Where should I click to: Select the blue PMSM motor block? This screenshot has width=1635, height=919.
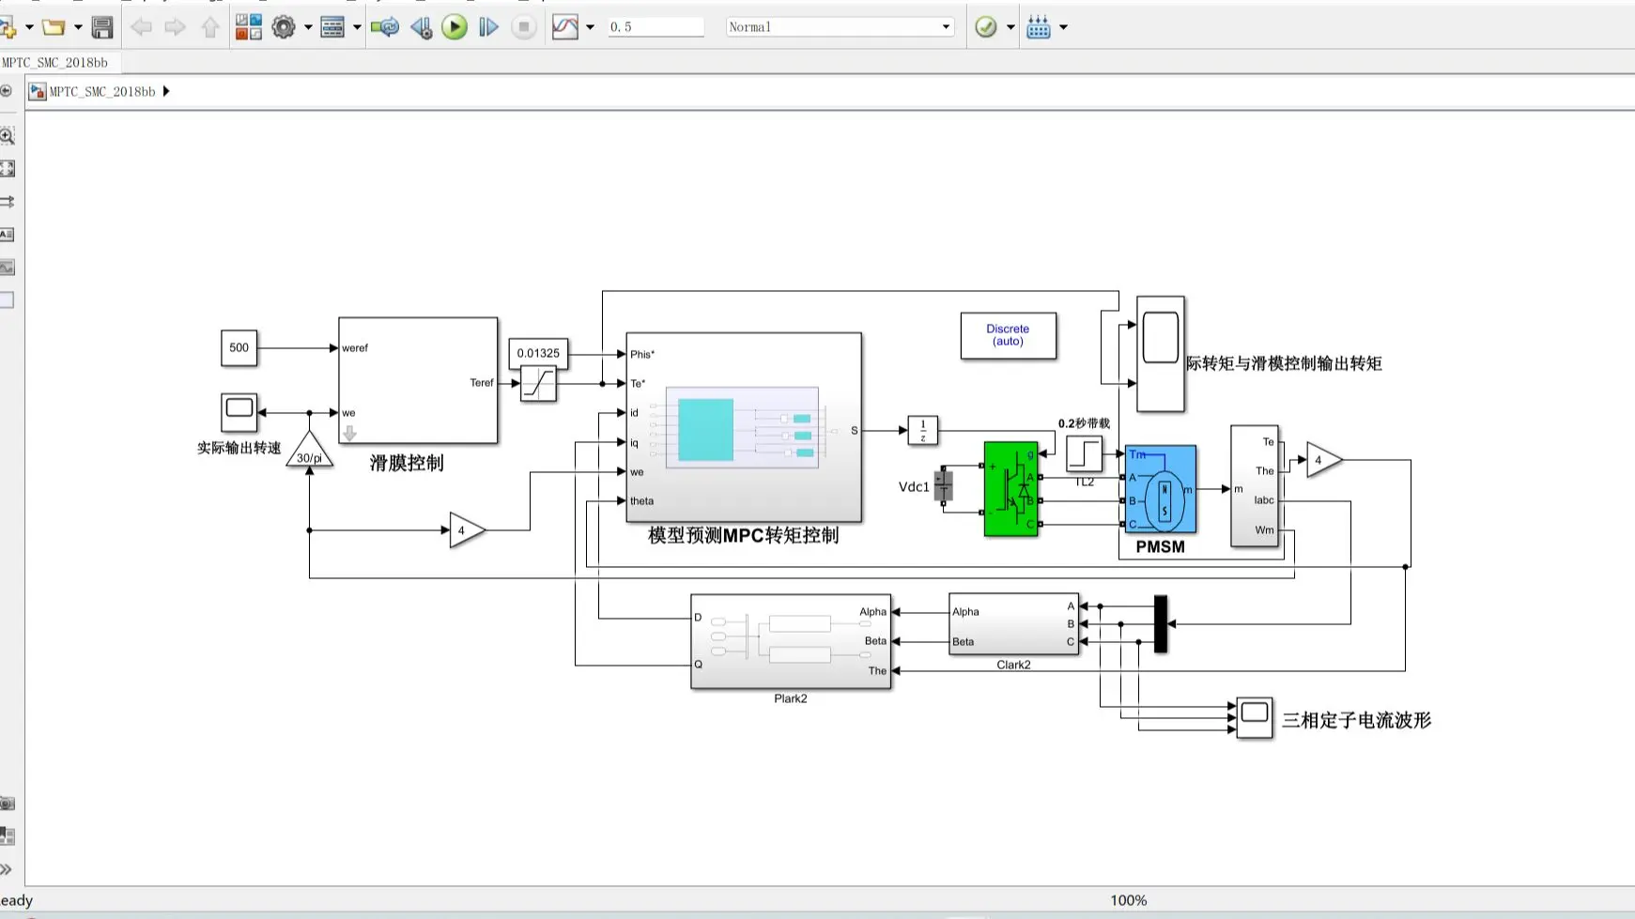point(1161,489)
